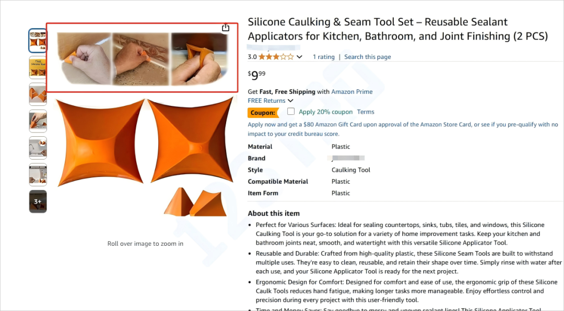
Task: Click the share icon above product image
Action: tap(226, 28)
